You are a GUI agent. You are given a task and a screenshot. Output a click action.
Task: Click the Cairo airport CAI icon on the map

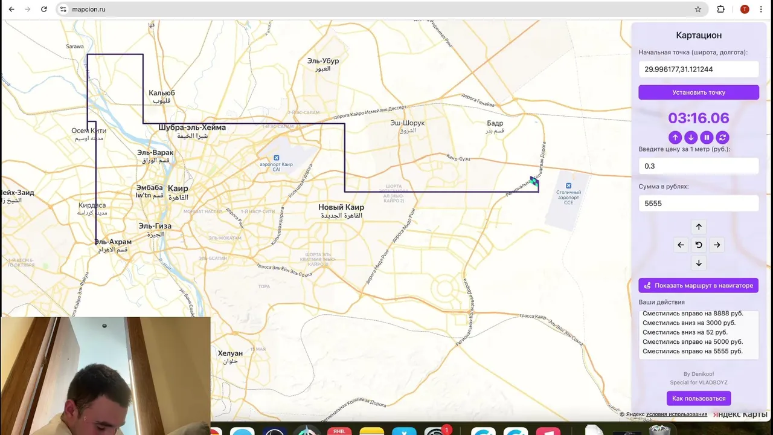[x=277, y=158]
